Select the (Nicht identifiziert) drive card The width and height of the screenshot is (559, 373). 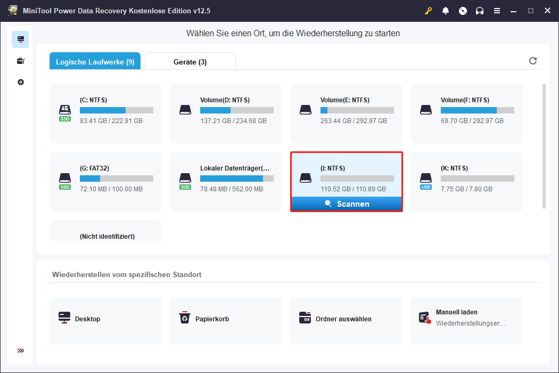[x=106, y=231]
